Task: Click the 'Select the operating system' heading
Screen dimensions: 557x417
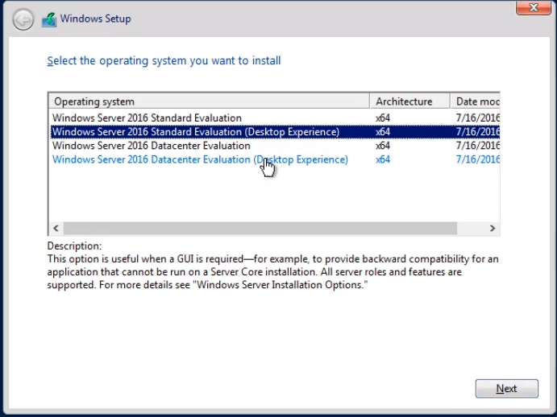Action: click(x=164, y=60)
